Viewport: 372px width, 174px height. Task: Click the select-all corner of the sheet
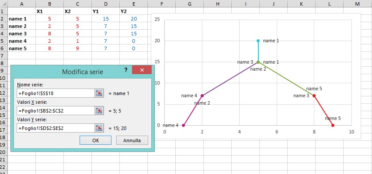(x=4, y=3)
